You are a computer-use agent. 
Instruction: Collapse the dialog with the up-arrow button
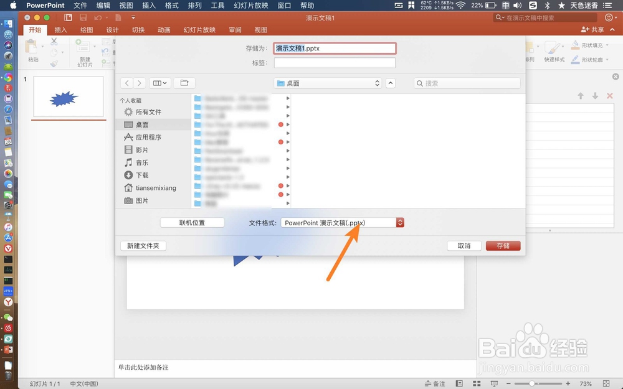point(391,83)
